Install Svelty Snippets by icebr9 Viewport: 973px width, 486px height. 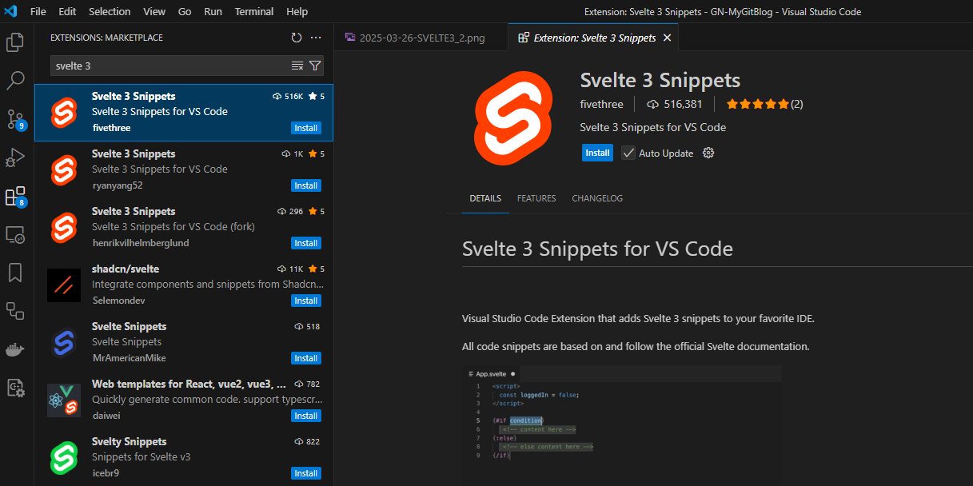coord(306,473)
